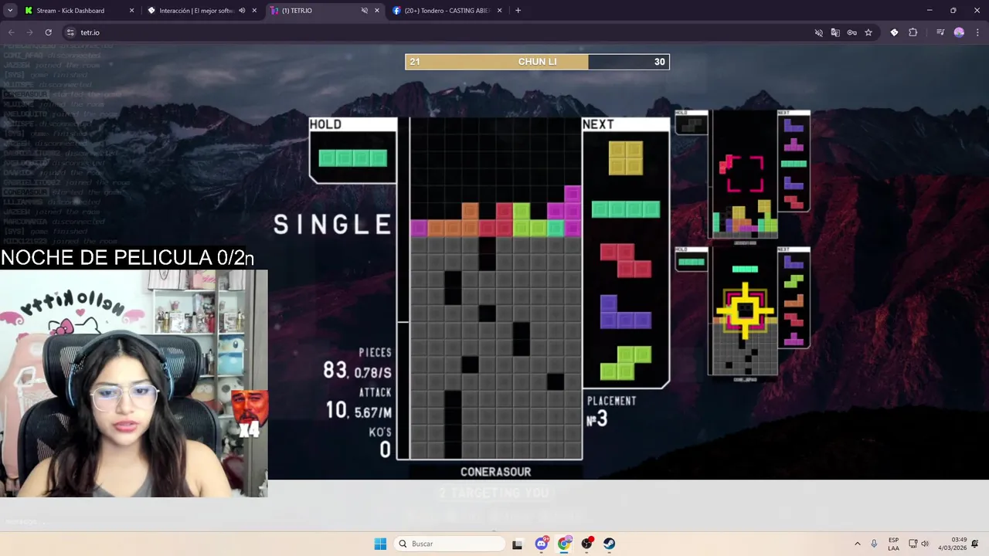The height and width of the screenshot is (556, 989).
Task: Select the (1) TETR.IO tab
Action: (324, 11)
